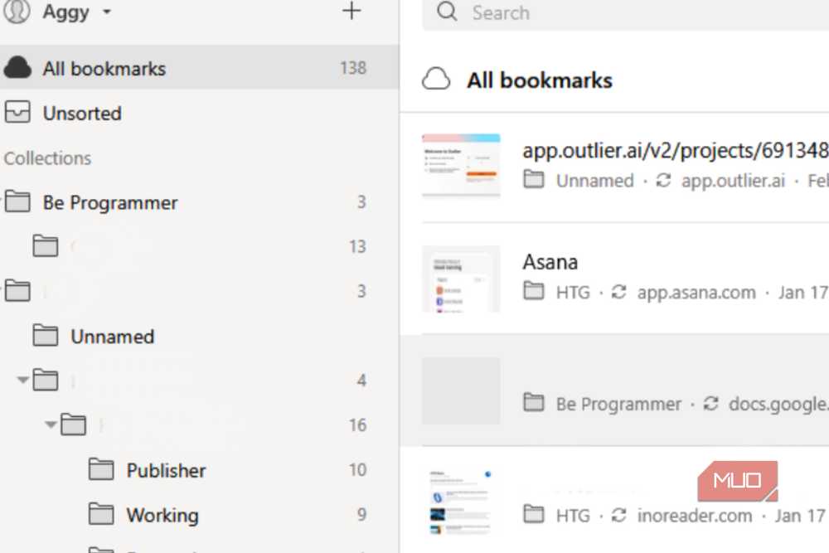Click the filled cloud icon beside All bookmarks
This screenshot has height=553, width=829.
click(17, 68)
